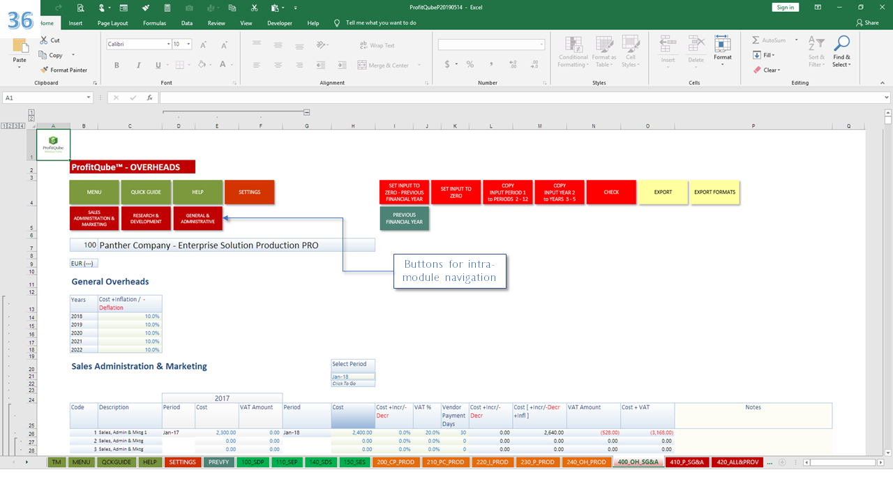Click the green MENU button
Image resolution: width=893 pixels, height=502 pixels.
[x=94, y=192]
